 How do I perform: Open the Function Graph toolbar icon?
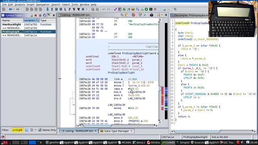[142, 9]
